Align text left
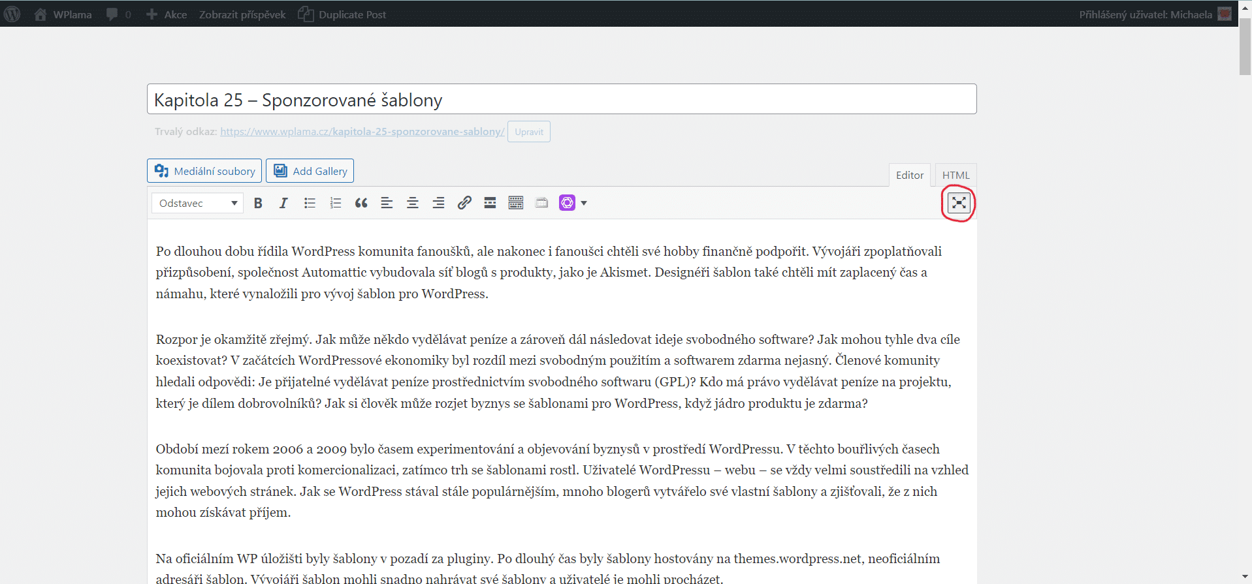The height and width of the screenshot is (584, 1252). pos(387,203)
